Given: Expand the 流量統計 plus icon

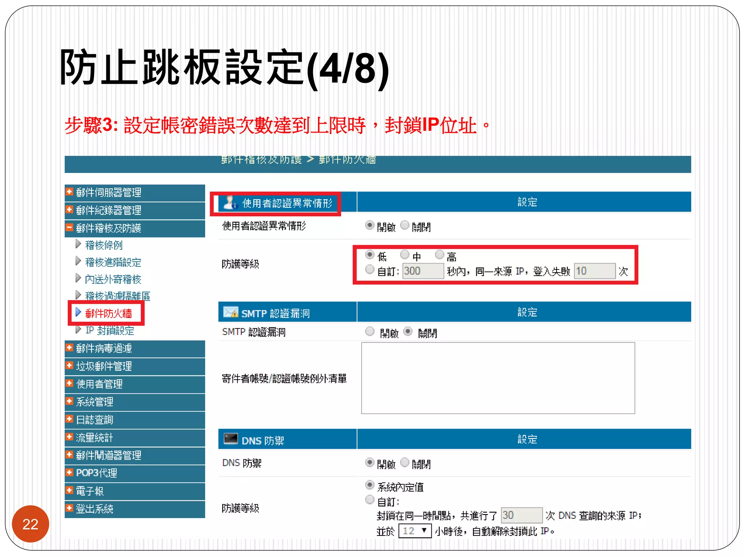Looking at the screenshot, I should point(69,436).
